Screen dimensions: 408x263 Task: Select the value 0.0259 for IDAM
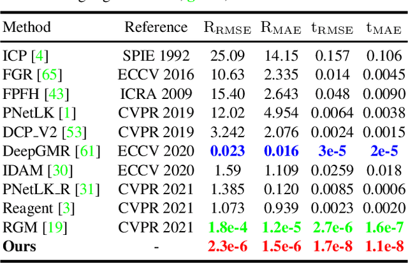click(x=332, y=170)
